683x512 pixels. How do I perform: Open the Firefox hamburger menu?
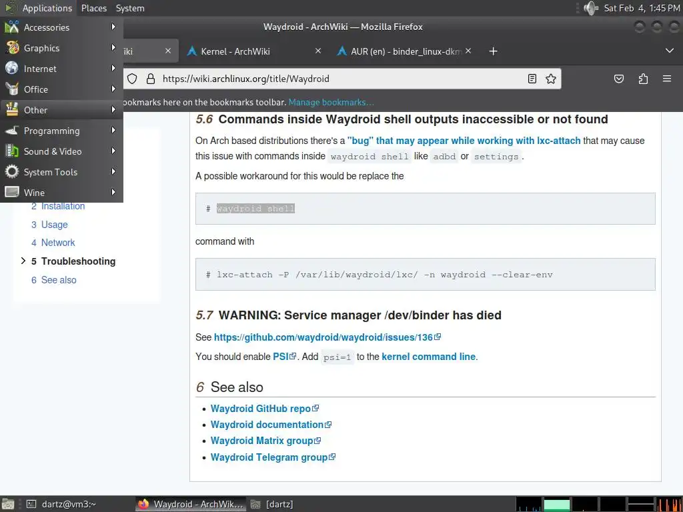tap(667, 79)
